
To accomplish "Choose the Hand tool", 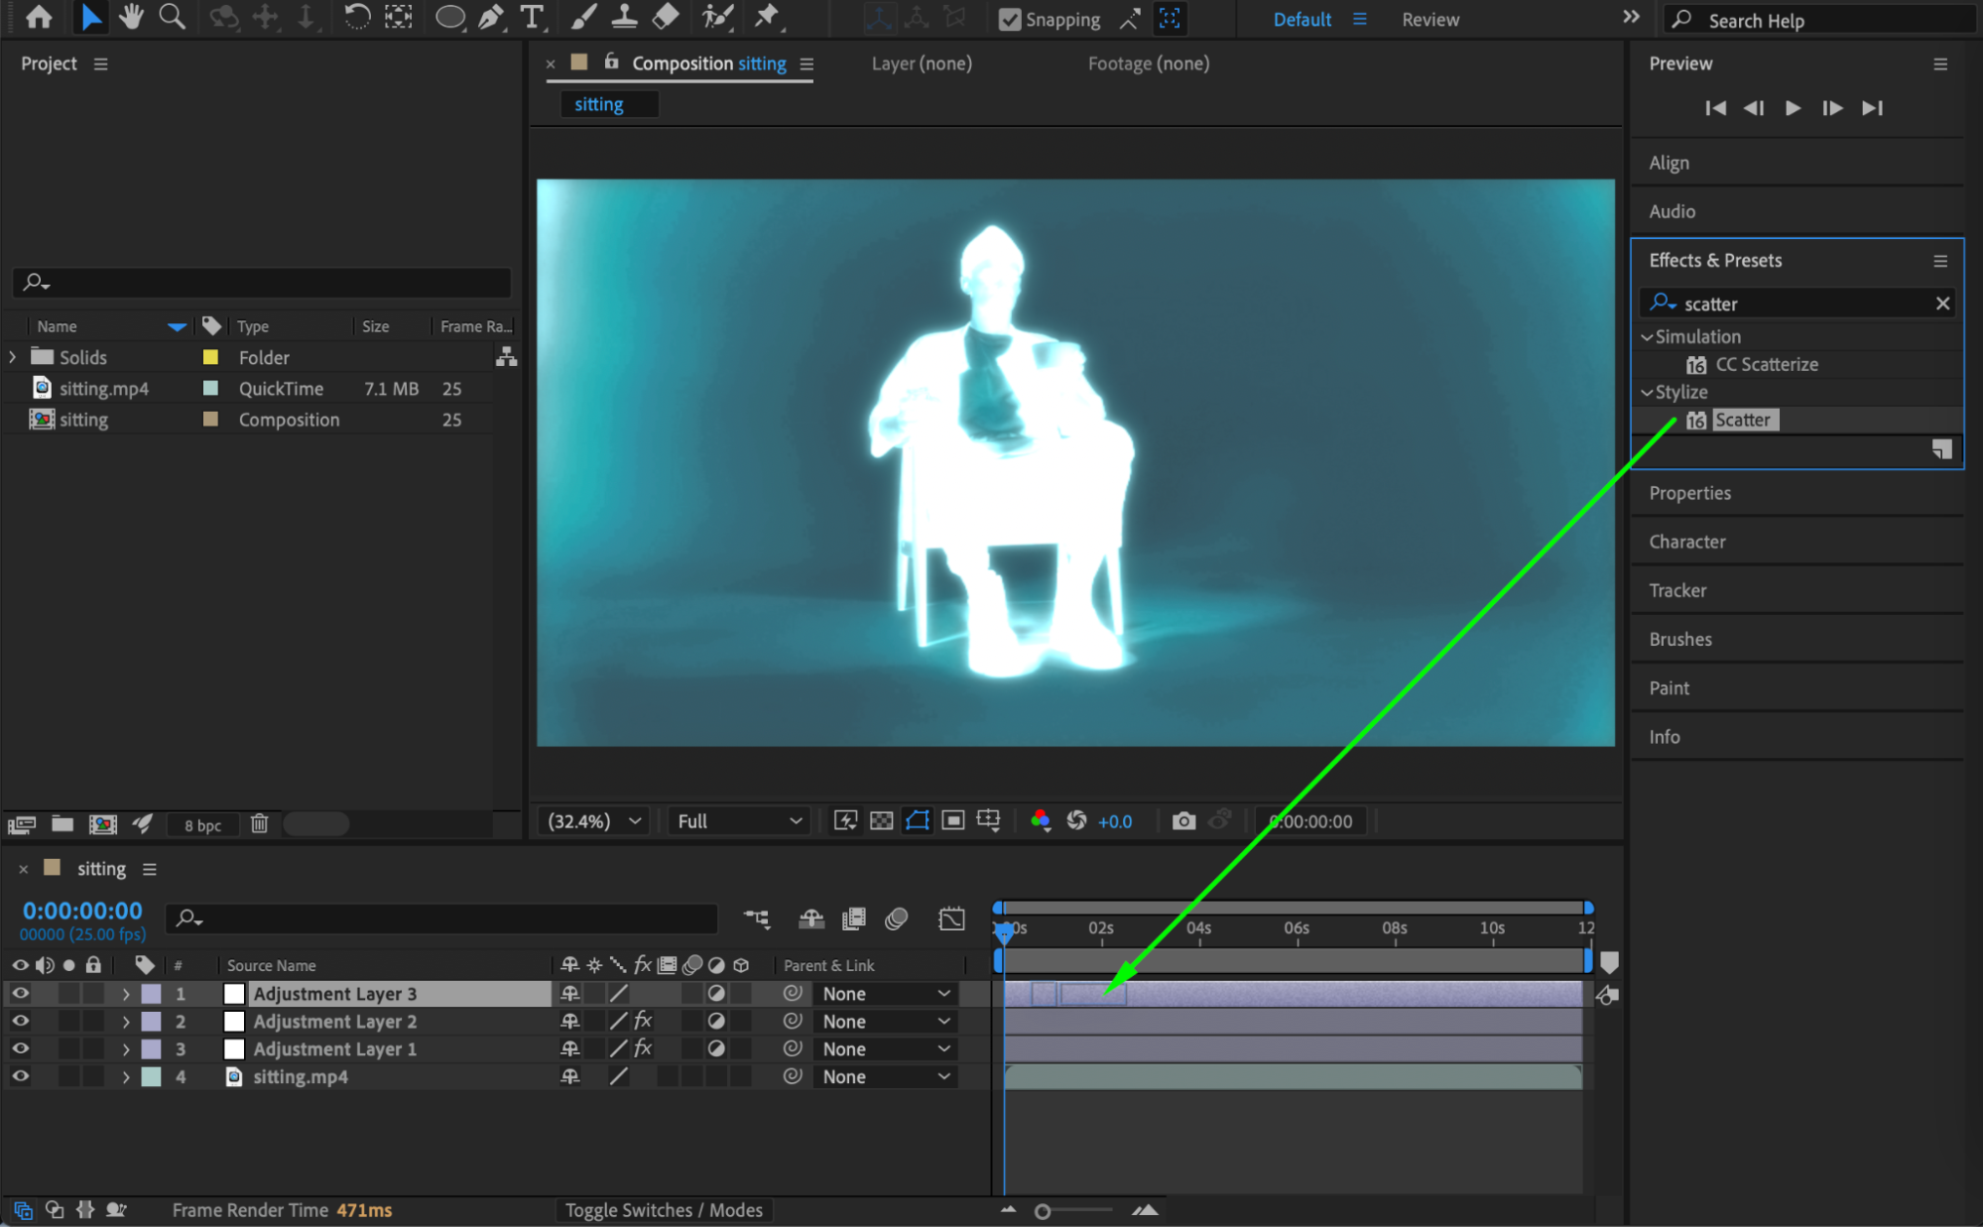I will point(131,17).
